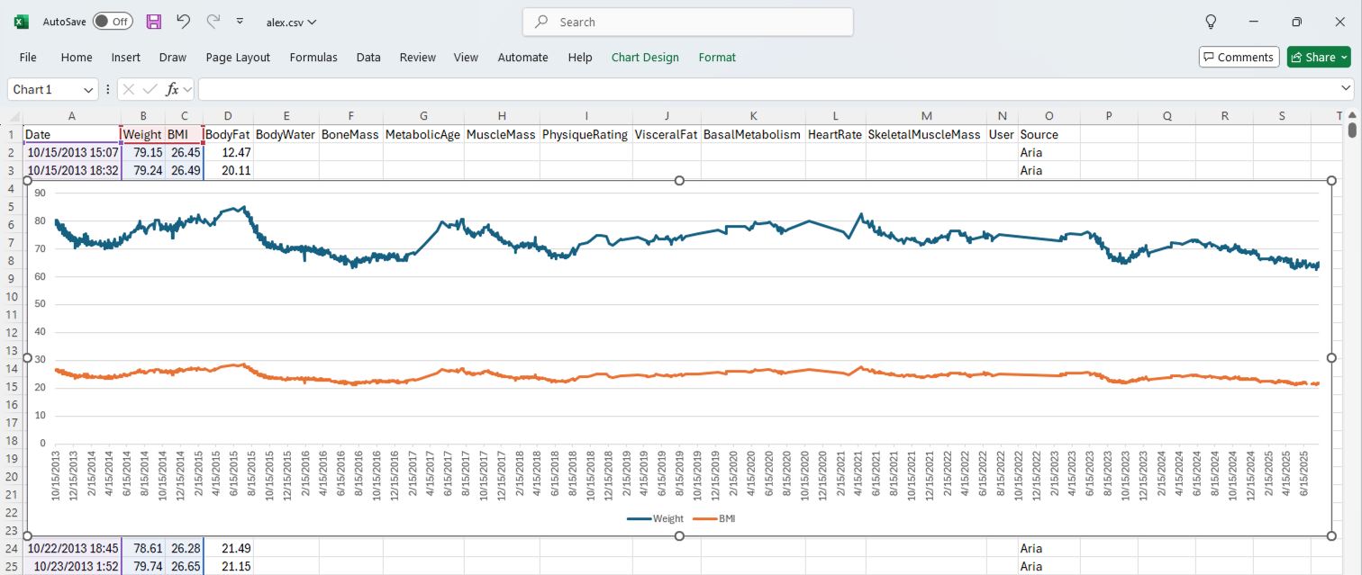Click the Search box
The image size is (1362, 575).
point(687,22)
